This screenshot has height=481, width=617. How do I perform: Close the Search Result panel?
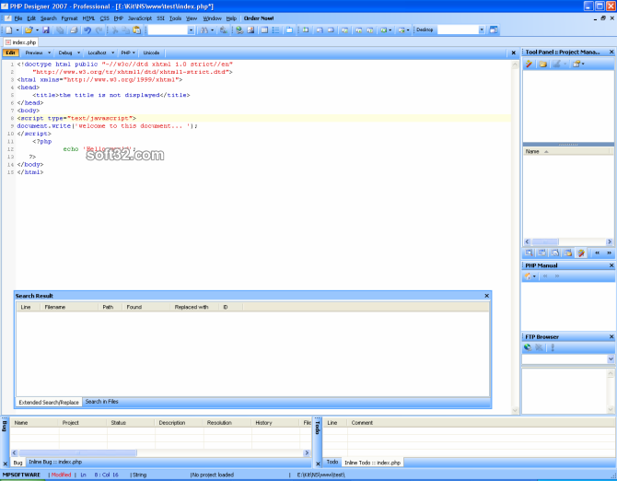click(x=486, y=296)
